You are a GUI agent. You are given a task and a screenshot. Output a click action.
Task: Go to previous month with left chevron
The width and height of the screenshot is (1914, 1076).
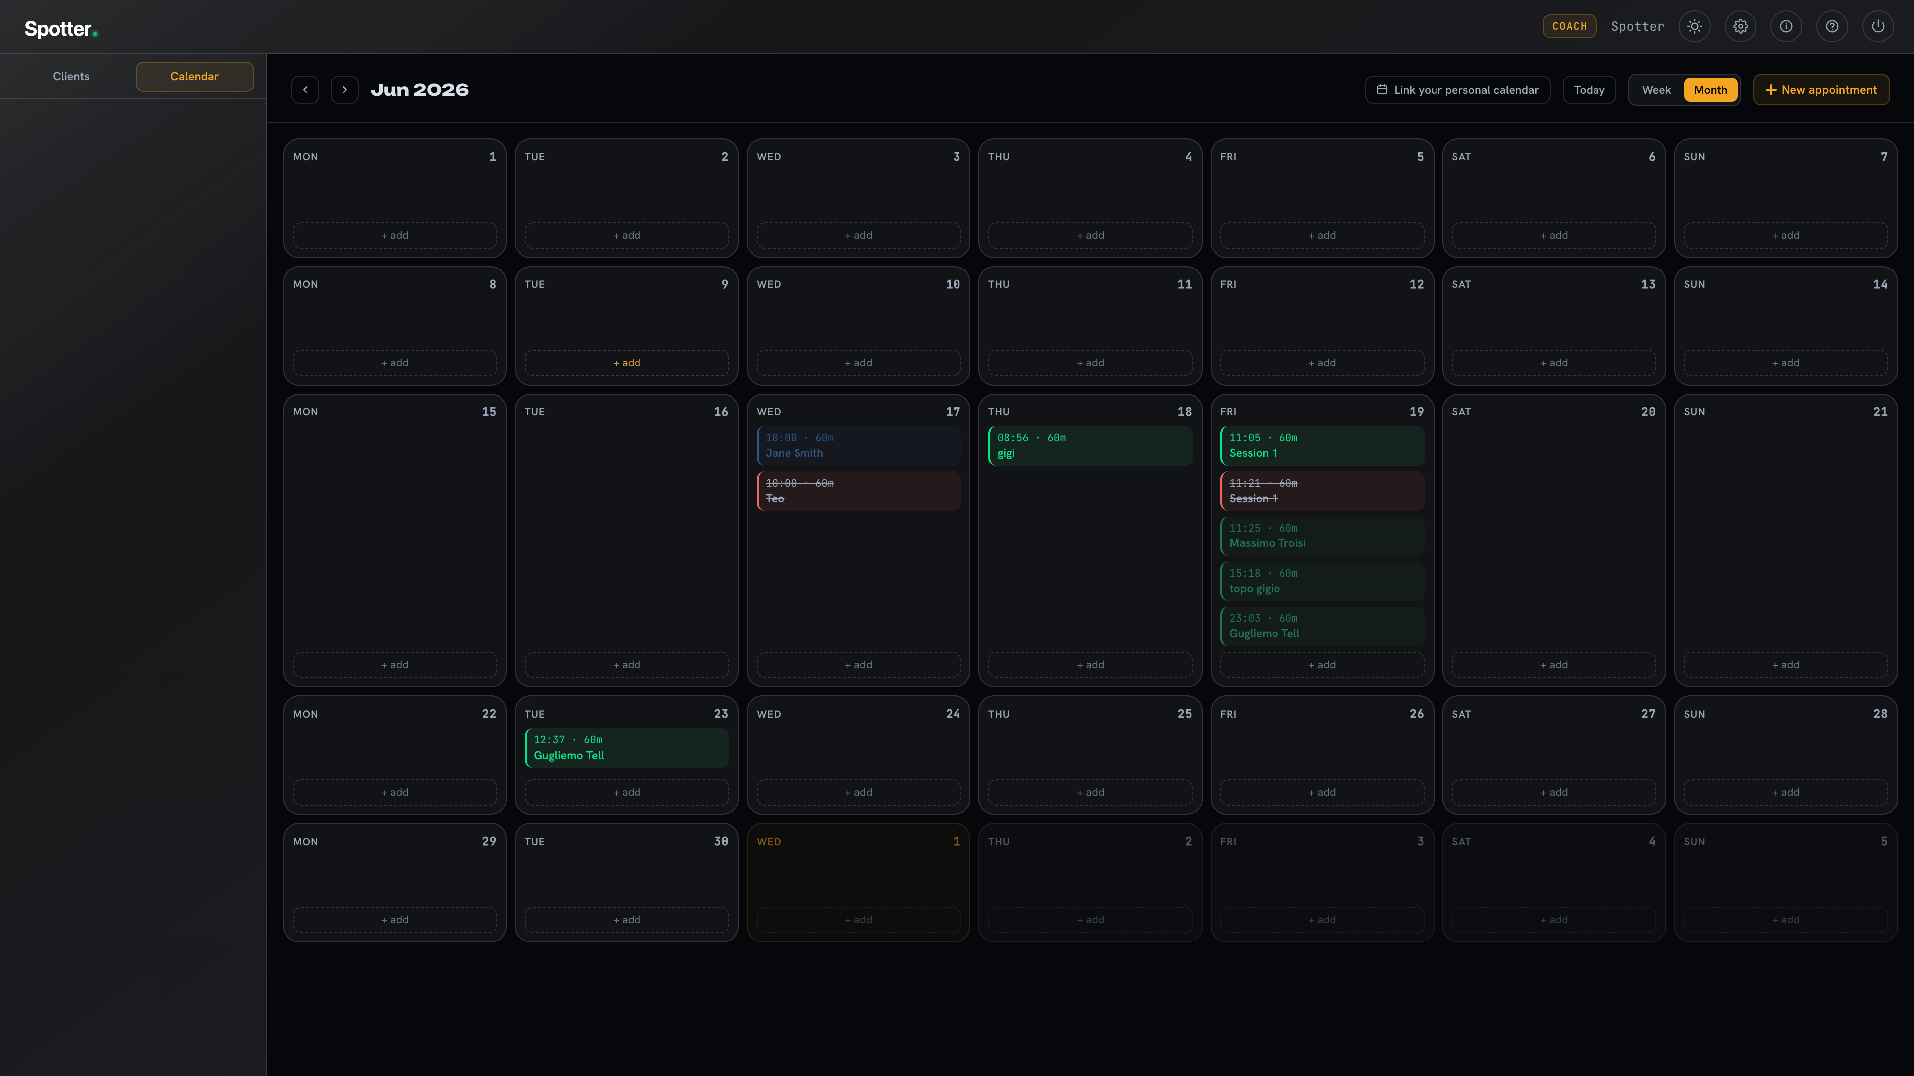pos(305,90)
